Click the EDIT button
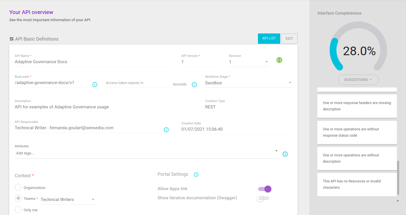Image resolution: width=406 pixels, height=215 pixels. [289, 39]
